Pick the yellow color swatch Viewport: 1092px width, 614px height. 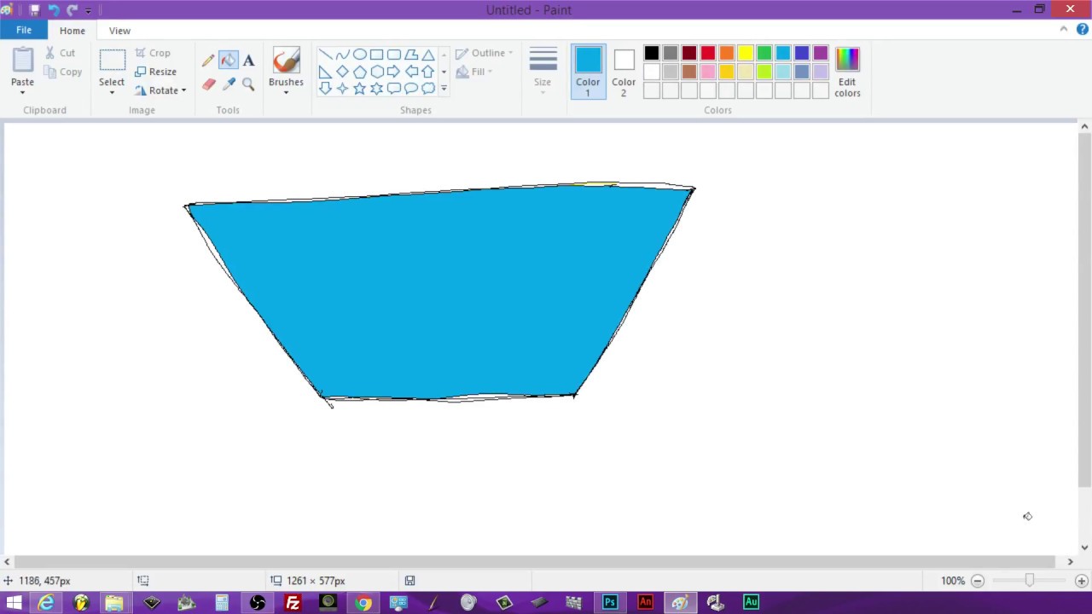pyautogui.click(x=745, y=53)
